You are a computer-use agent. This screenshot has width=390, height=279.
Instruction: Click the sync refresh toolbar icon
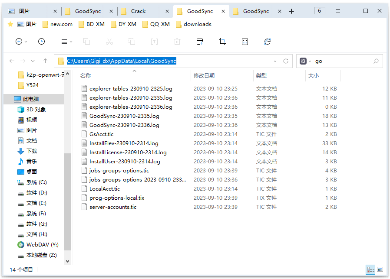pos(268,42)
